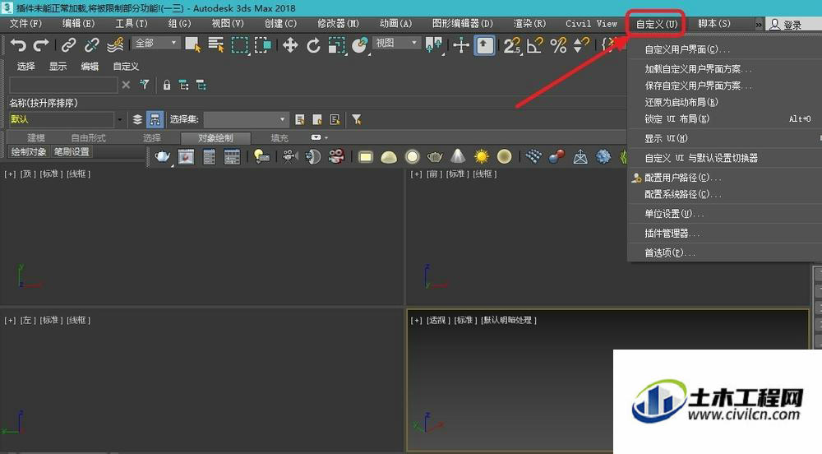
Task: Click the Select and Manipulate crosshair icon
Action: [461, 45]
